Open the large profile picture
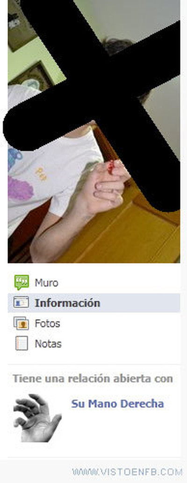 click(94, 131)
